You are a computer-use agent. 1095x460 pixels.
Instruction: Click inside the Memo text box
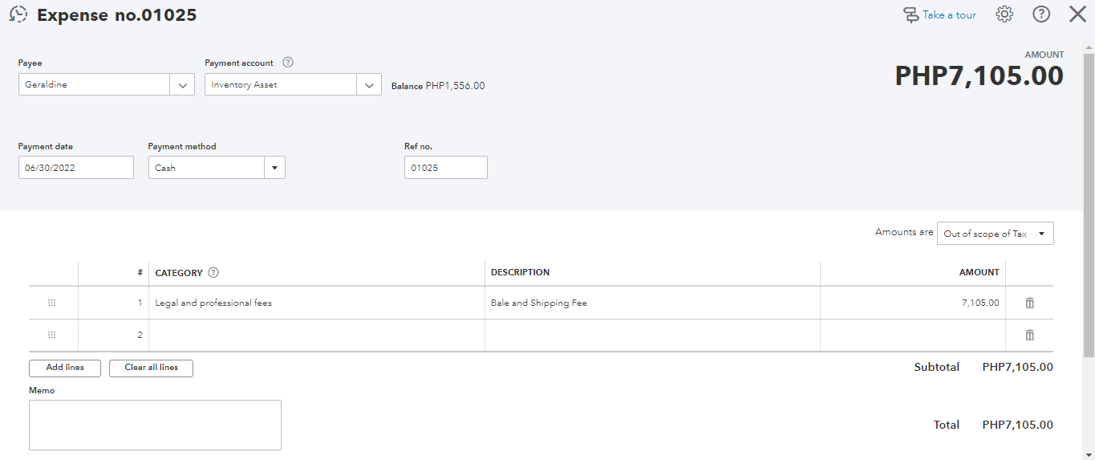155,425
